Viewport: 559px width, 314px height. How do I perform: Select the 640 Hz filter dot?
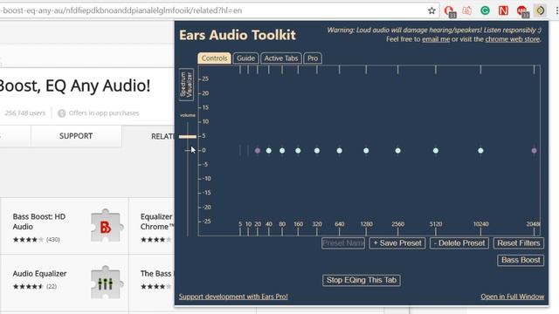point(340,151)
